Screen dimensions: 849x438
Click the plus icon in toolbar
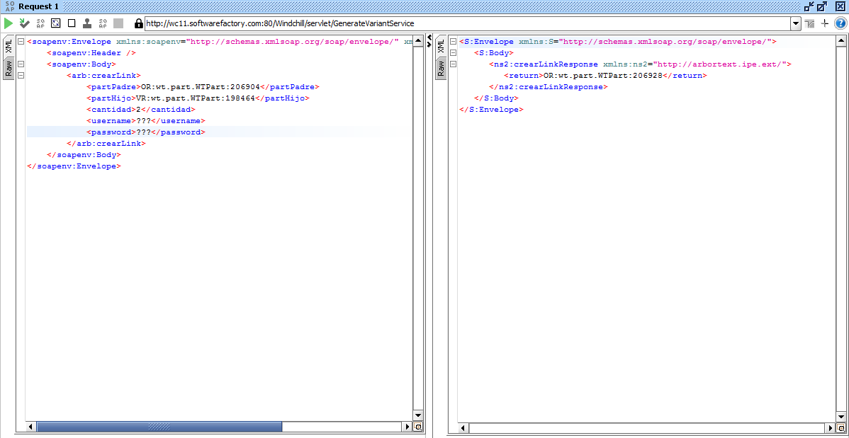coord(825,23)
